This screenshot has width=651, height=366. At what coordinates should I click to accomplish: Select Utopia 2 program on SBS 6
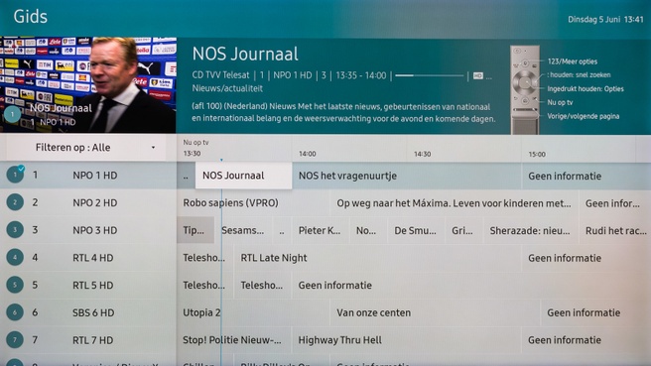(x=253, y=312)
